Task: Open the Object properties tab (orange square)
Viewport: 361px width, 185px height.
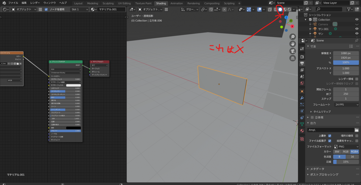Action: pyautogui.click(x=302, y=91)
